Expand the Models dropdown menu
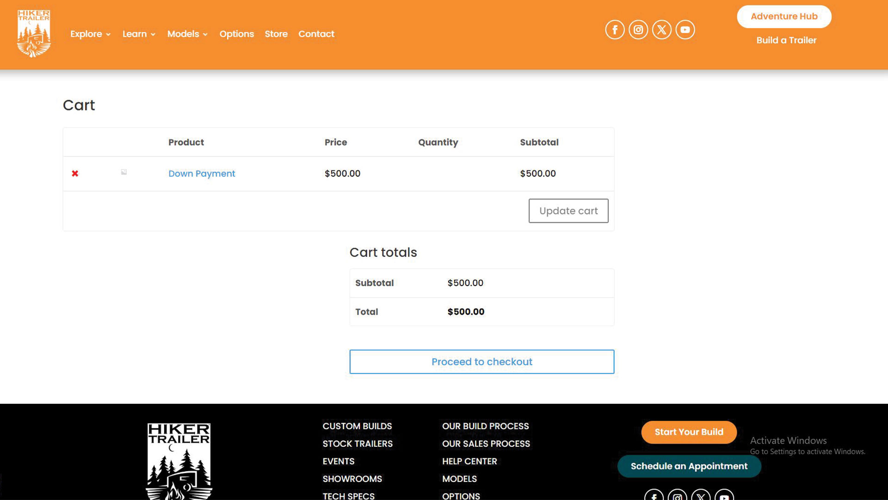888x500 pixels. pyautogui.click(x=187, y=34)
